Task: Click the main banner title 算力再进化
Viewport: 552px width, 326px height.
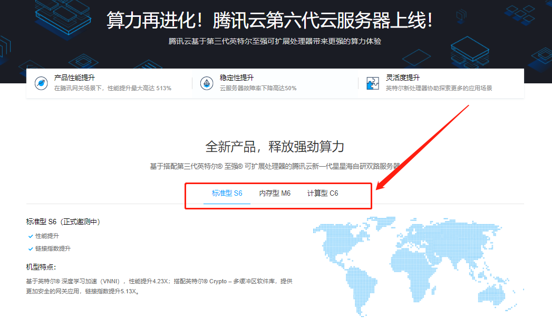Action: [269, 20]
